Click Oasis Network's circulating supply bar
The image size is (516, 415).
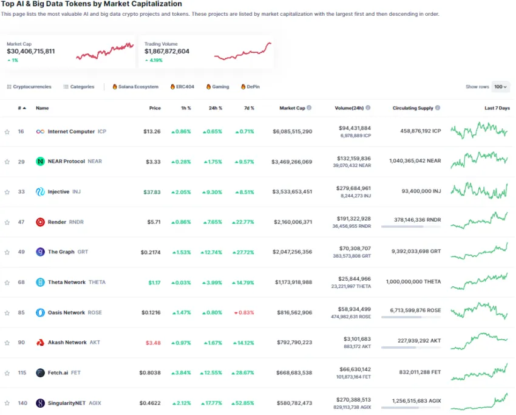tap(411, 317)
